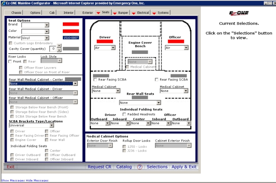The width and height of the screenshot is (276, 183).
Task: Open the Chassis tab
Action: [x=16, y=13]
